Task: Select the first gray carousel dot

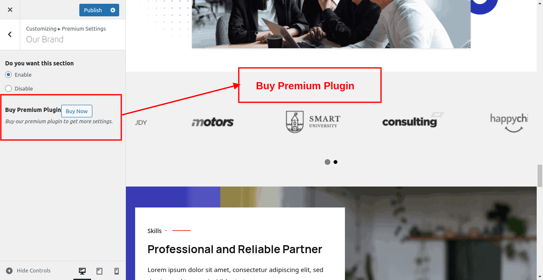Action: pyautogui.click(x=327, y=162)
